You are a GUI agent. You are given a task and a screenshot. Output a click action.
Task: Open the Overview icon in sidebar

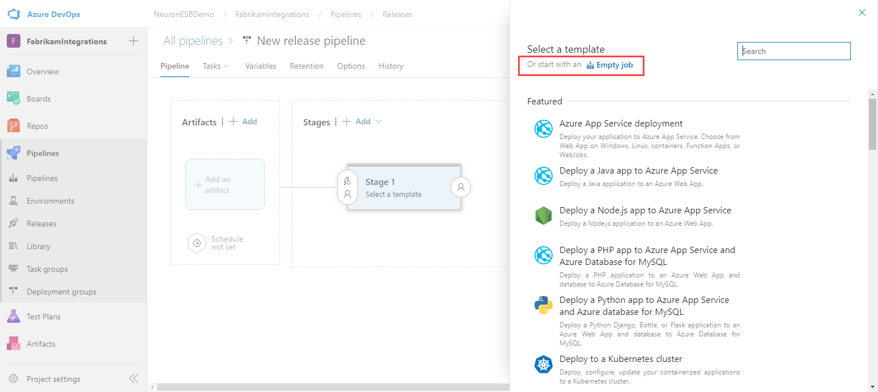coord(14,71)
